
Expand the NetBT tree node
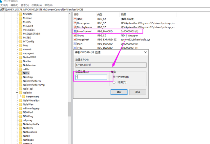(x=17, y=136)
